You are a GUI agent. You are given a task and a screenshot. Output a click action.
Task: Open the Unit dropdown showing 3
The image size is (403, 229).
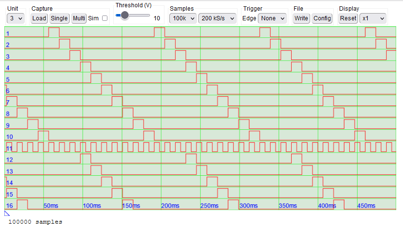15,18
